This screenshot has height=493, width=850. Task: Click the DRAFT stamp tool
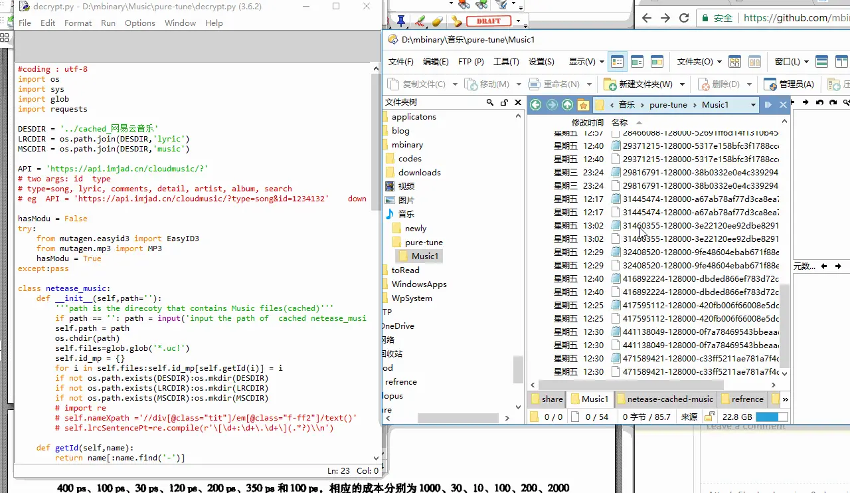click(x=488, y=21)
